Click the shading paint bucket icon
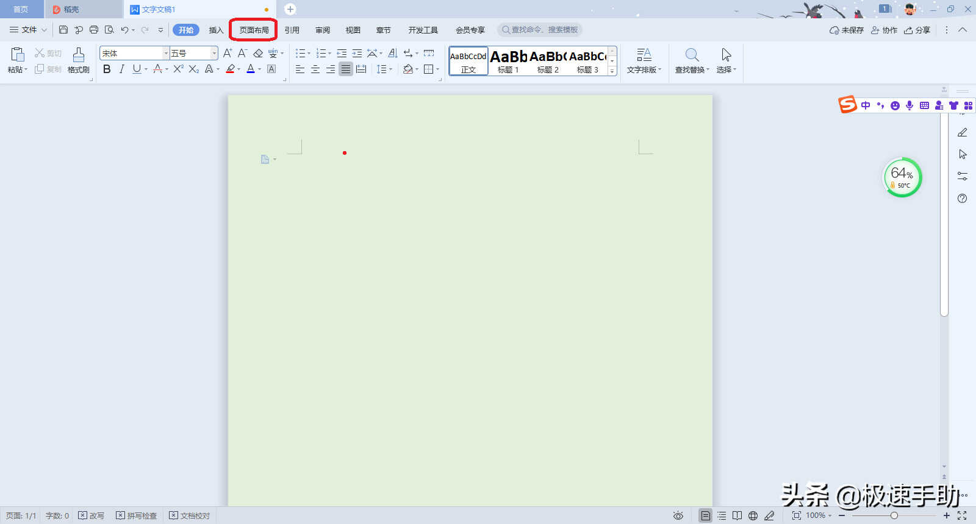The height and width of the screenshot is (524, 976). (408, 69)
